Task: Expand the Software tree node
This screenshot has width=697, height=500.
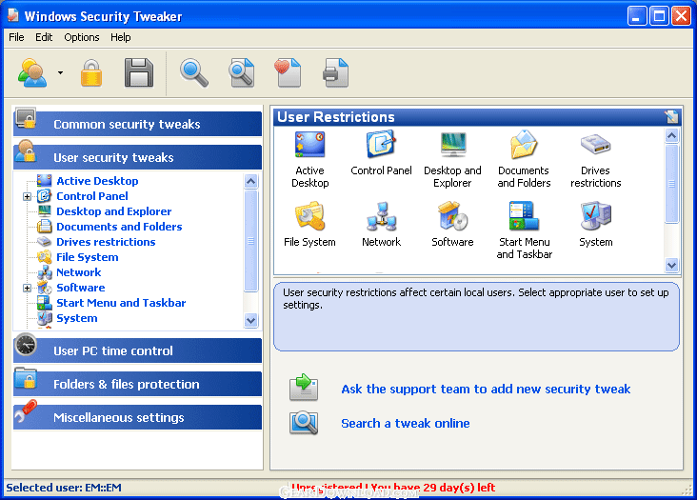Action: point(27,288)
